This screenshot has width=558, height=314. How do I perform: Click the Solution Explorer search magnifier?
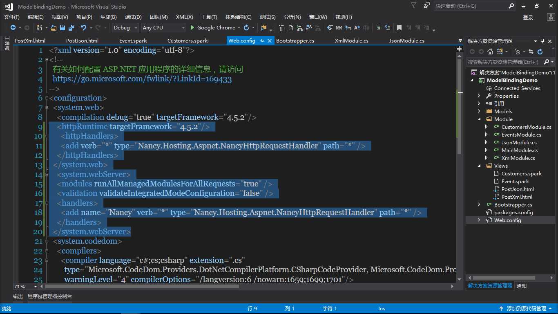pos(547,62)
